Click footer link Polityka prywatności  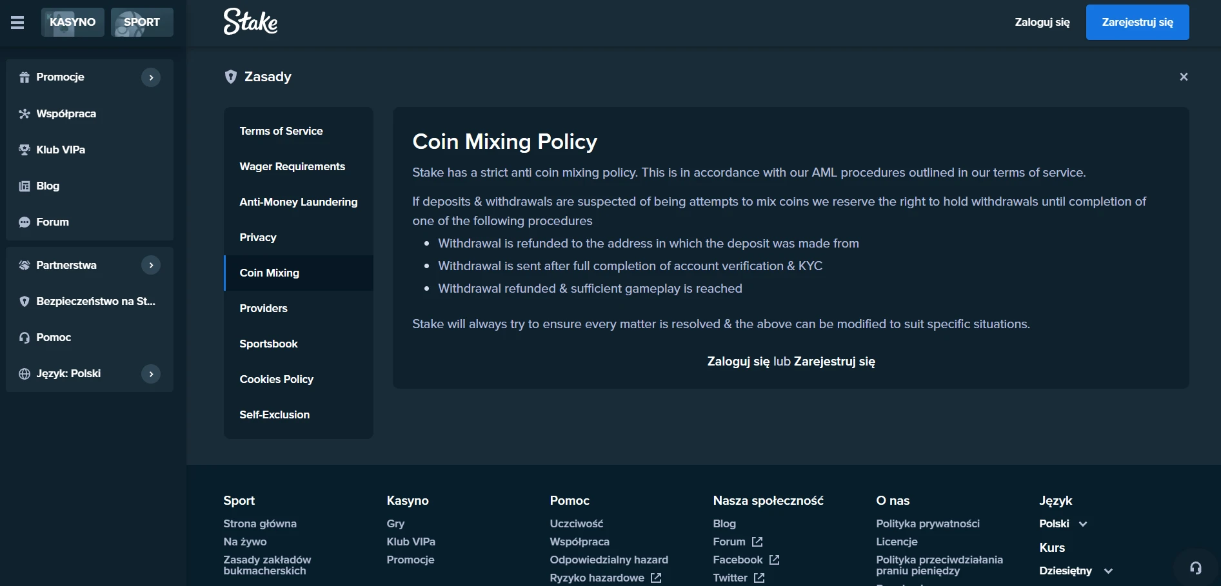[x=928, y=523]
